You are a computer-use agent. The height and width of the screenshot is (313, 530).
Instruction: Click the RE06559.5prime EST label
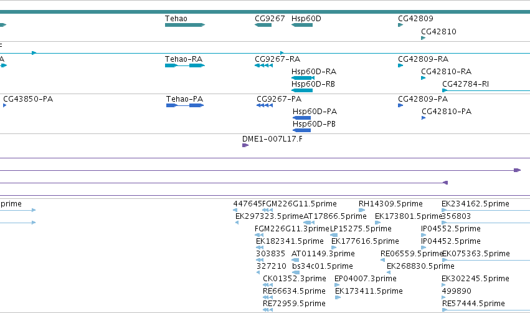tap(412, 254)
